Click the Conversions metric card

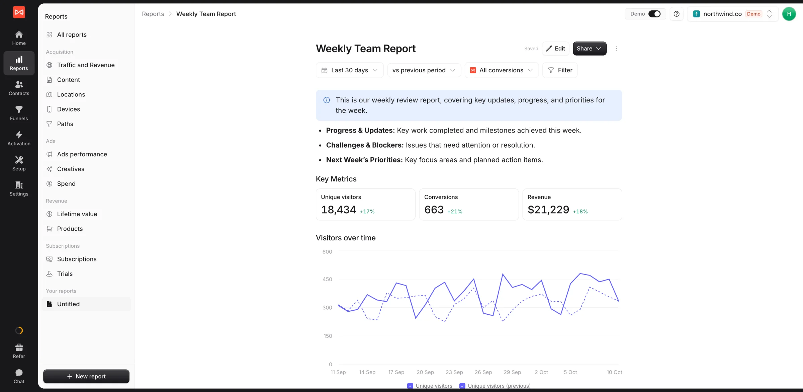(x=469, y=205)
